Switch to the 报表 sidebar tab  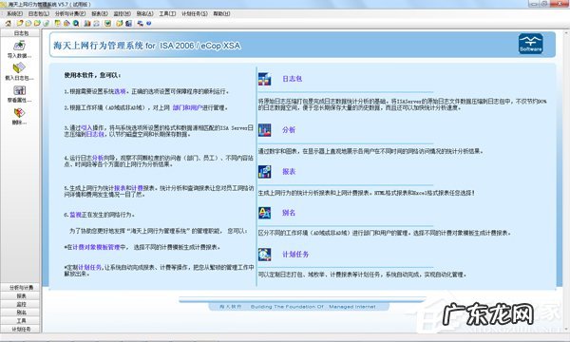pyautogui.click(x=21, y=295)
